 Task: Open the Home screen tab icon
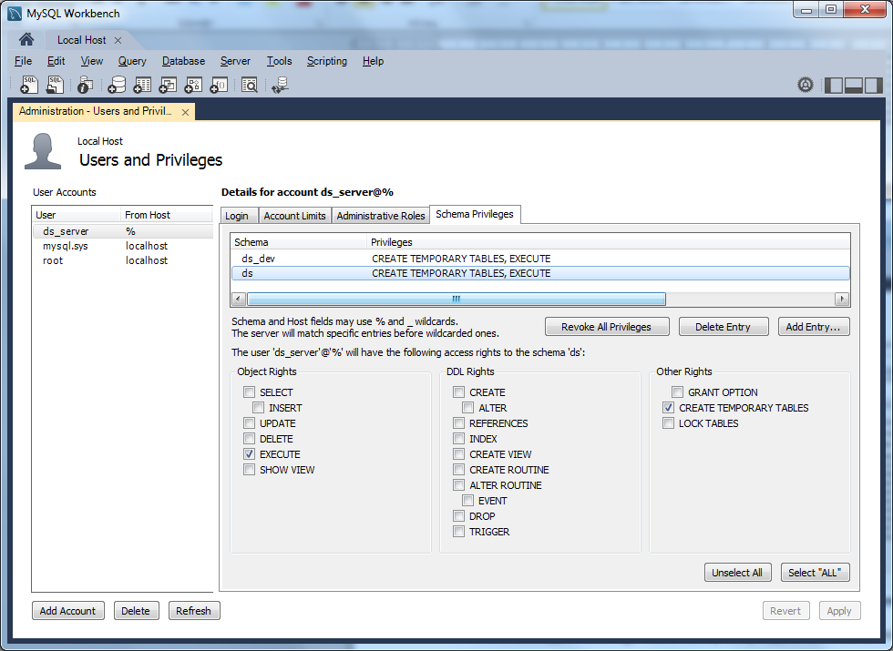[26, 39]
